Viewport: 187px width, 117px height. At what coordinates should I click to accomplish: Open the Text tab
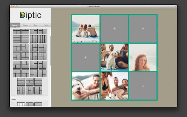(x=36, y=25)
